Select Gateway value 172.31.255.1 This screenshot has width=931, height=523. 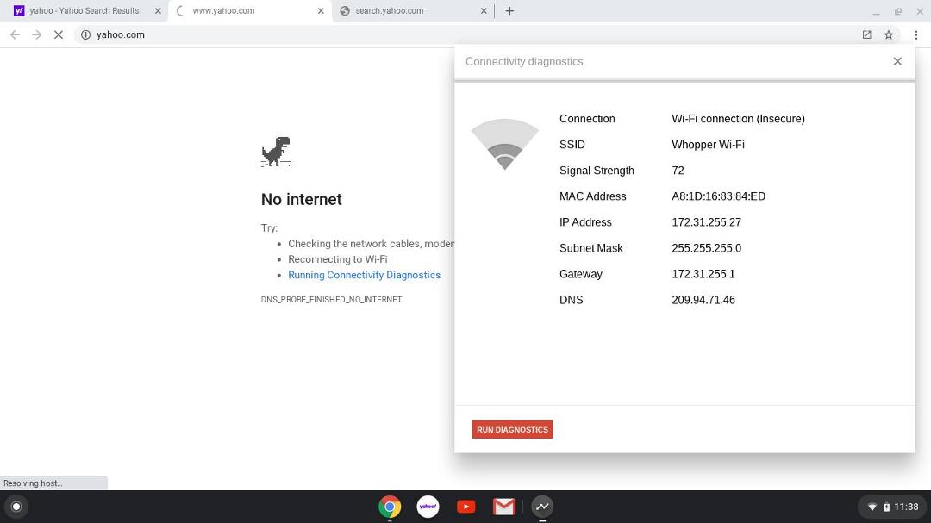[703, 274]
